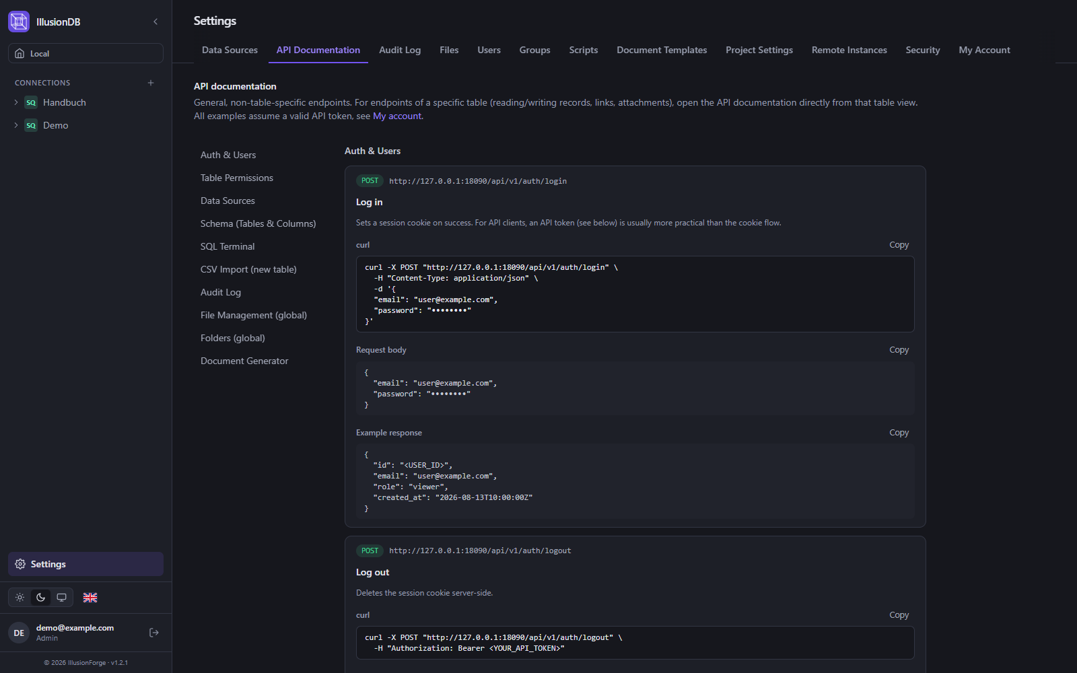Viewport: 1077px width, 673px height.
Task: Collapse the sidebar with the chevron
Action: point(155,22)
